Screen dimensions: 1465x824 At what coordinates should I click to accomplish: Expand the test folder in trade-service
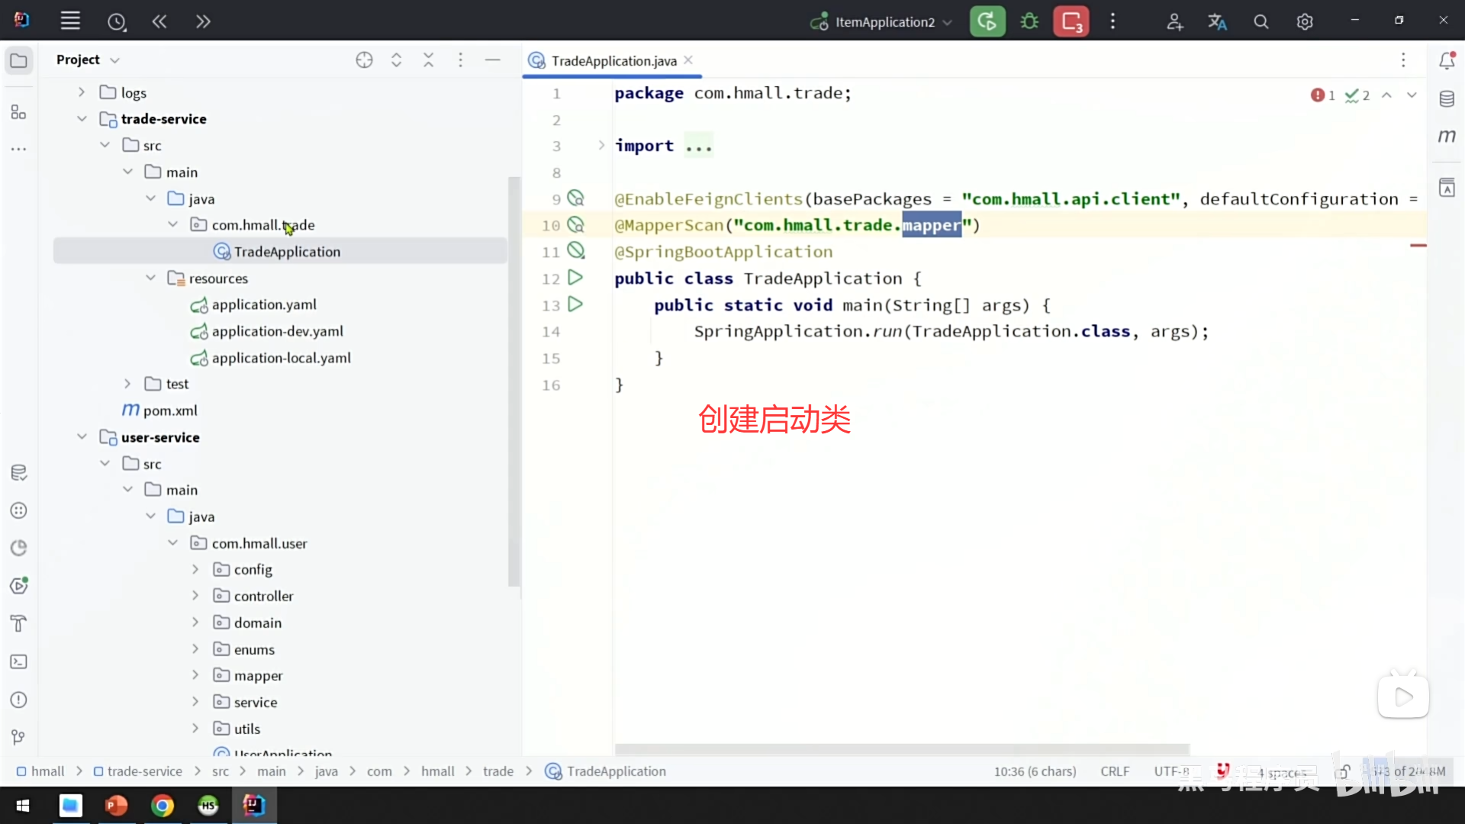click(x=127, y=384)
